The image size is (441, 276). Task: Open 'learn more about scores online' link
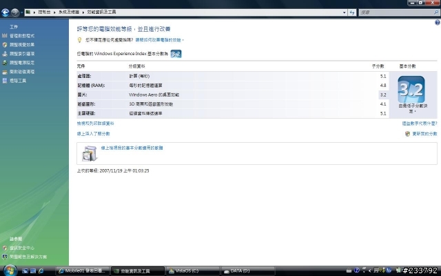(x=93, y=134)
